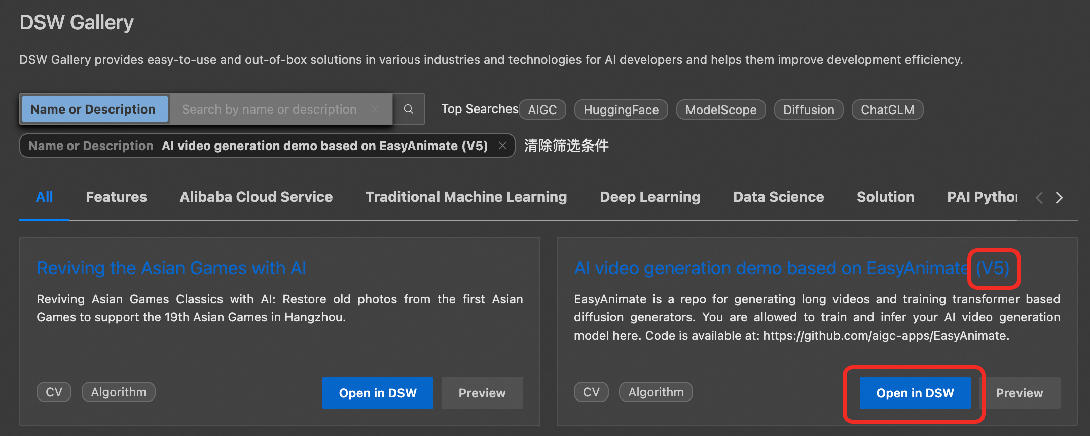Click 清除筛选条件 to clear filters
Image resolution: width=1090 pixels, height=436 pixels.
566,146
